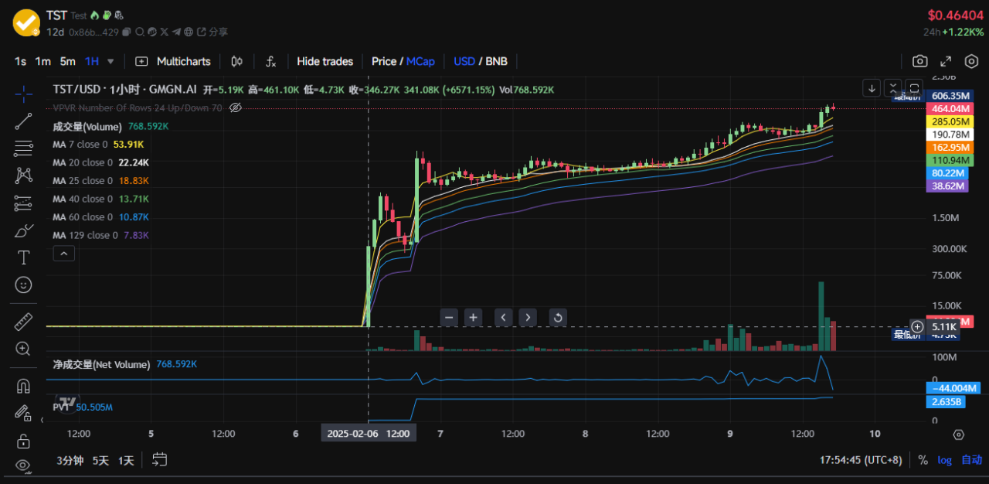
Task: Select the trend line drawing tool
Action: (23, 121)
